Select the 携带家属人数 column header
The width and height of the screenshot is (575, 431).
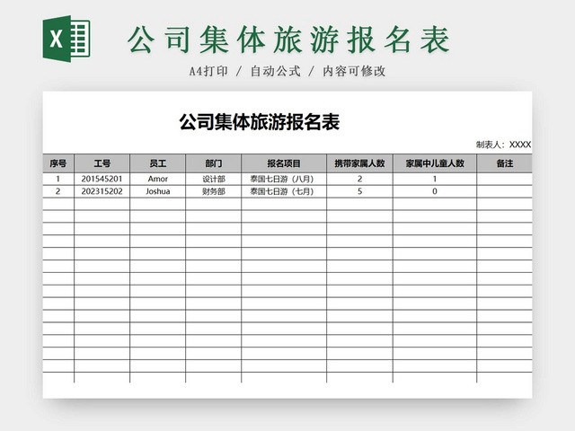click(359, 163)
